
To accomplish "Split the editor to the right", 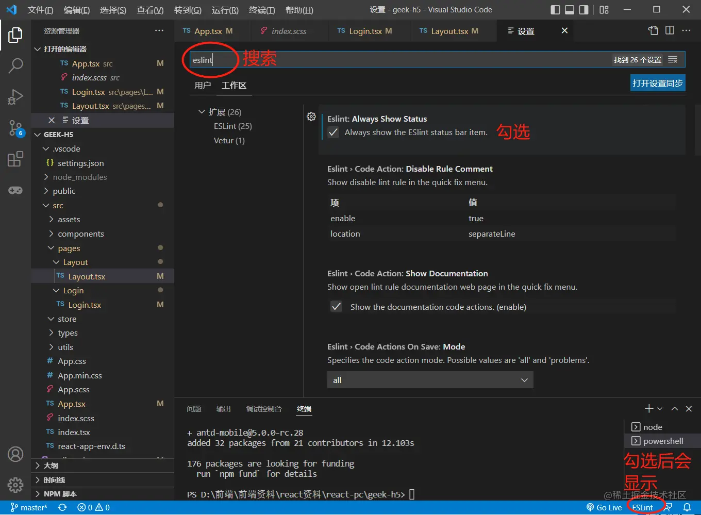I will click(670, 30).
